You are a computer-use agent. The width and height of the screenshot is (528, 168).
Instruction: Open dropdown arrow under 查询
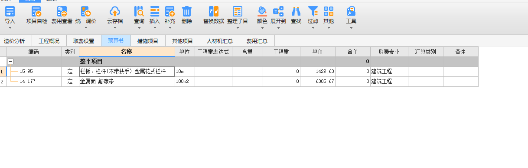pos(139,28)
